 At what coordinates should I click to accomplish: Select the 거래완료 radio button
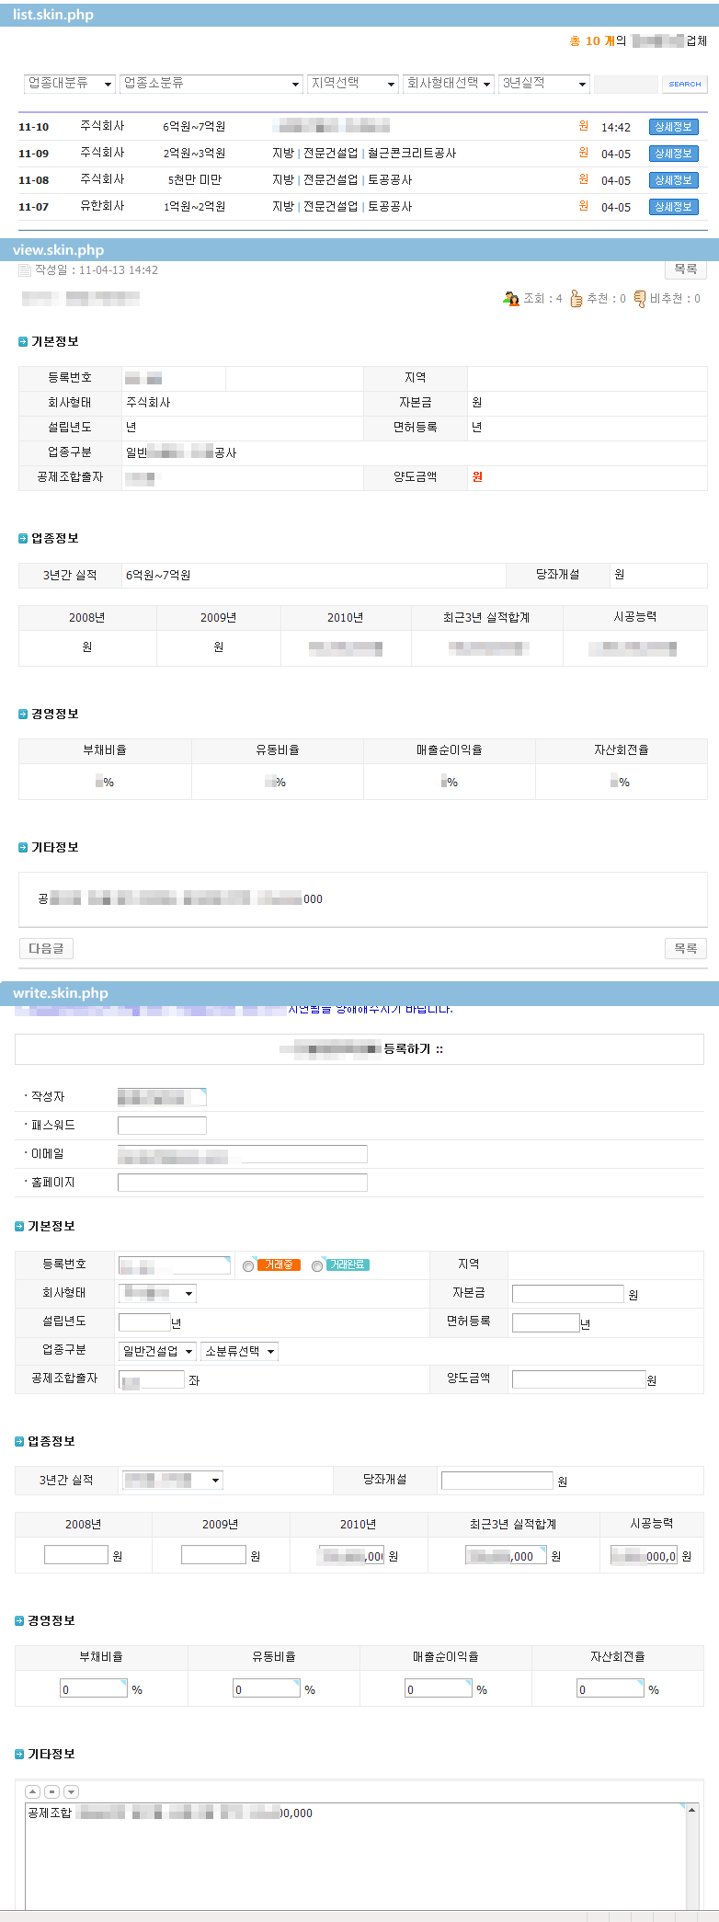point(317,1266)
